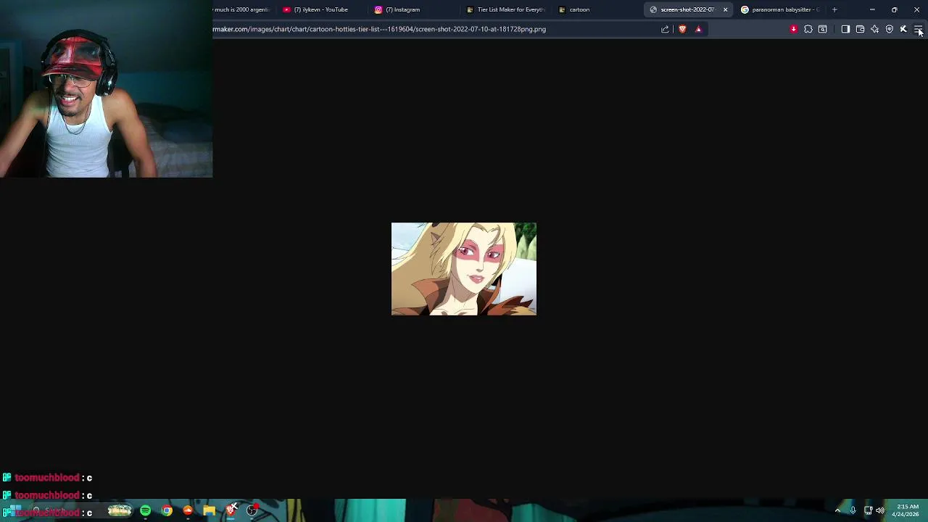Open the Extensions puzzle-piece menu
This screenshot has width=928, height=522.
click(x=808, y=29)
